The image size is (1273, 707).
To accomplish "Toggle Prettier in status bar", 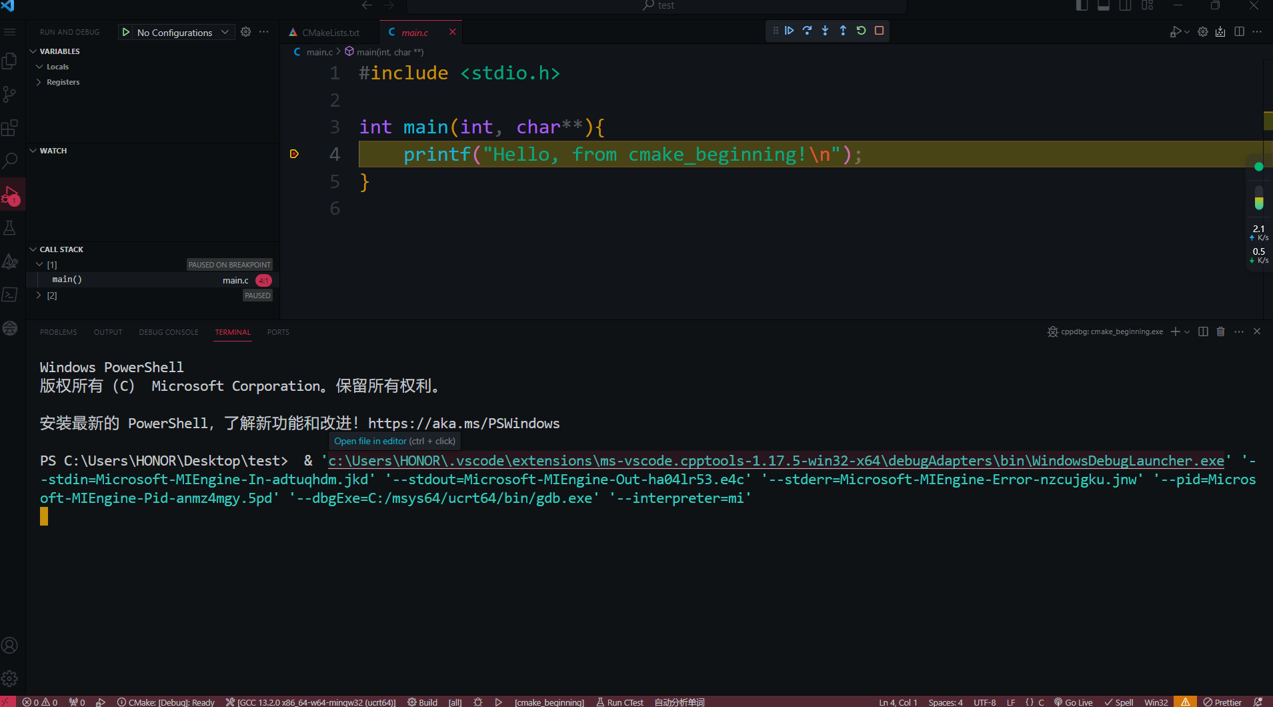I will pyautogui.click(x=1222, y=702).
